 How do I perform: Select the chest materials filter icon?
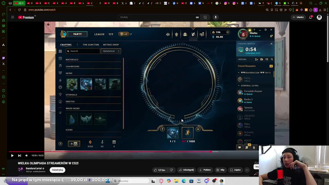click(60, 58)
